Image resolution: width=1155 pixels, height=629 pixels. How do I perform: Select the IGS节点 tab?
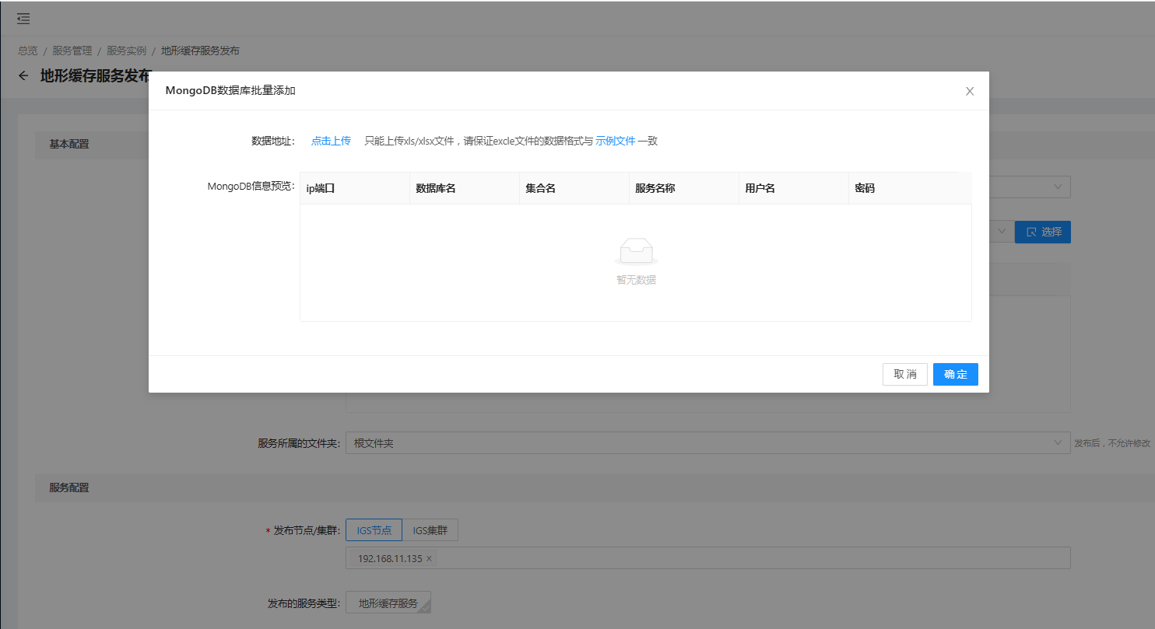coord(374,530)
